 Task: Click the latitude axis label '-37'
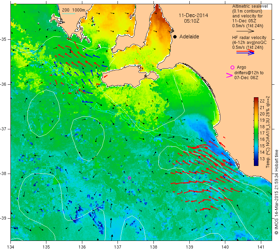4,129
